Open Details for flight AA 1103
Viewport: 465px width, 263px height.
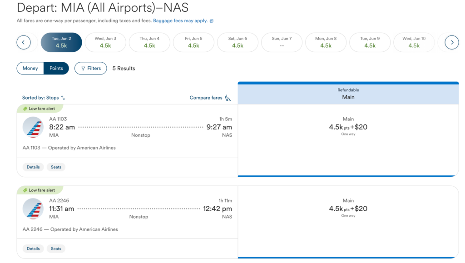point(33,167)
